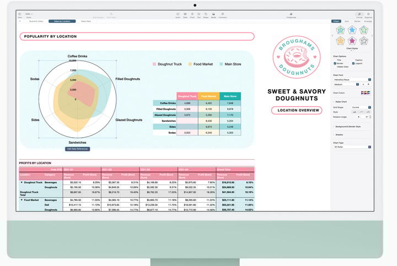Open the Format inspector icon
The width and height of the screenshot is (397, 266).
[359, 14]
